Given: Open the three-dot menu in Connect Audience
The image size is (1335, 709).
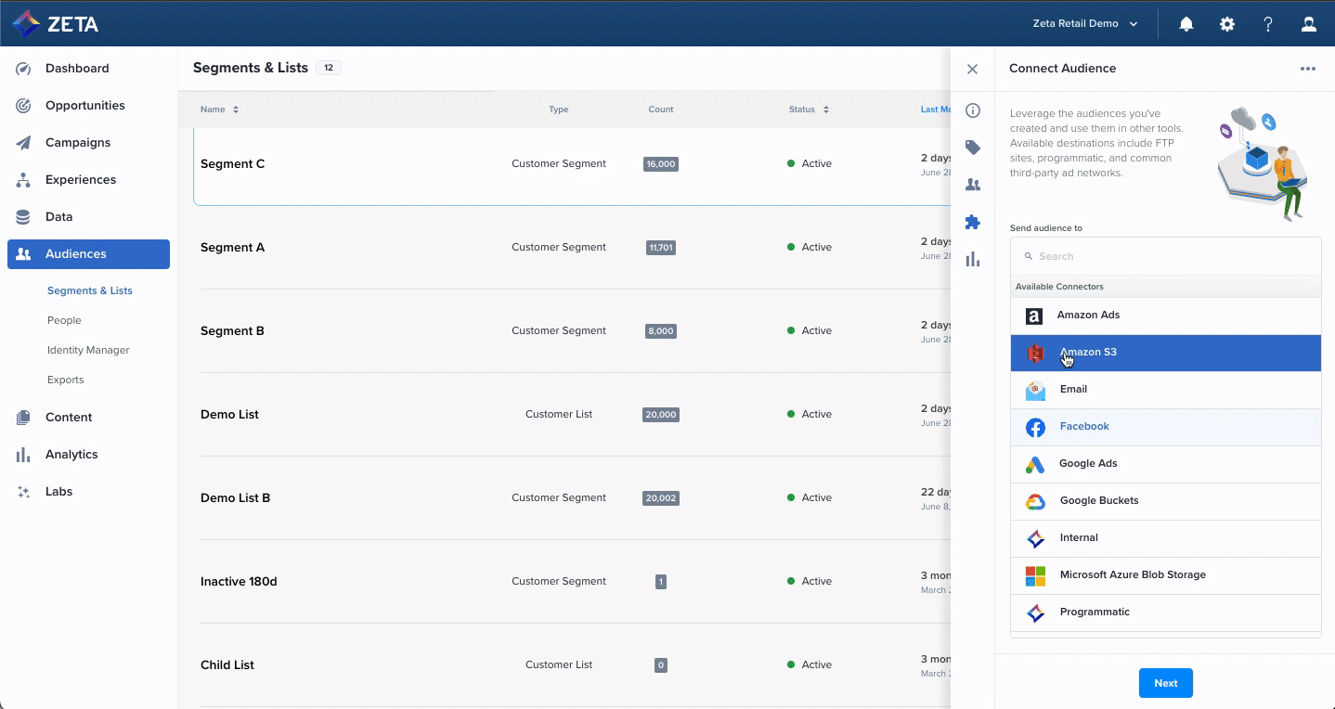Looking at the screenshot, I should tap(1307, 69).
